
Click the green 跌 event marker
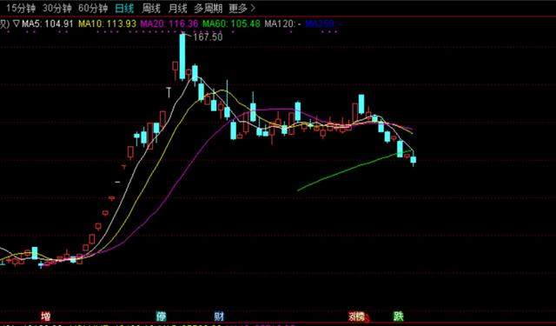pyautogui.click(x=399, y=316)
